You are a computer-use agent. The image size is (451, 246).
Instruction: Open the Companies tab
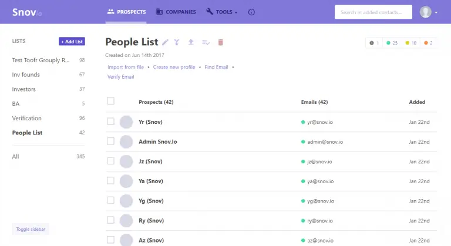click(176, 12)
